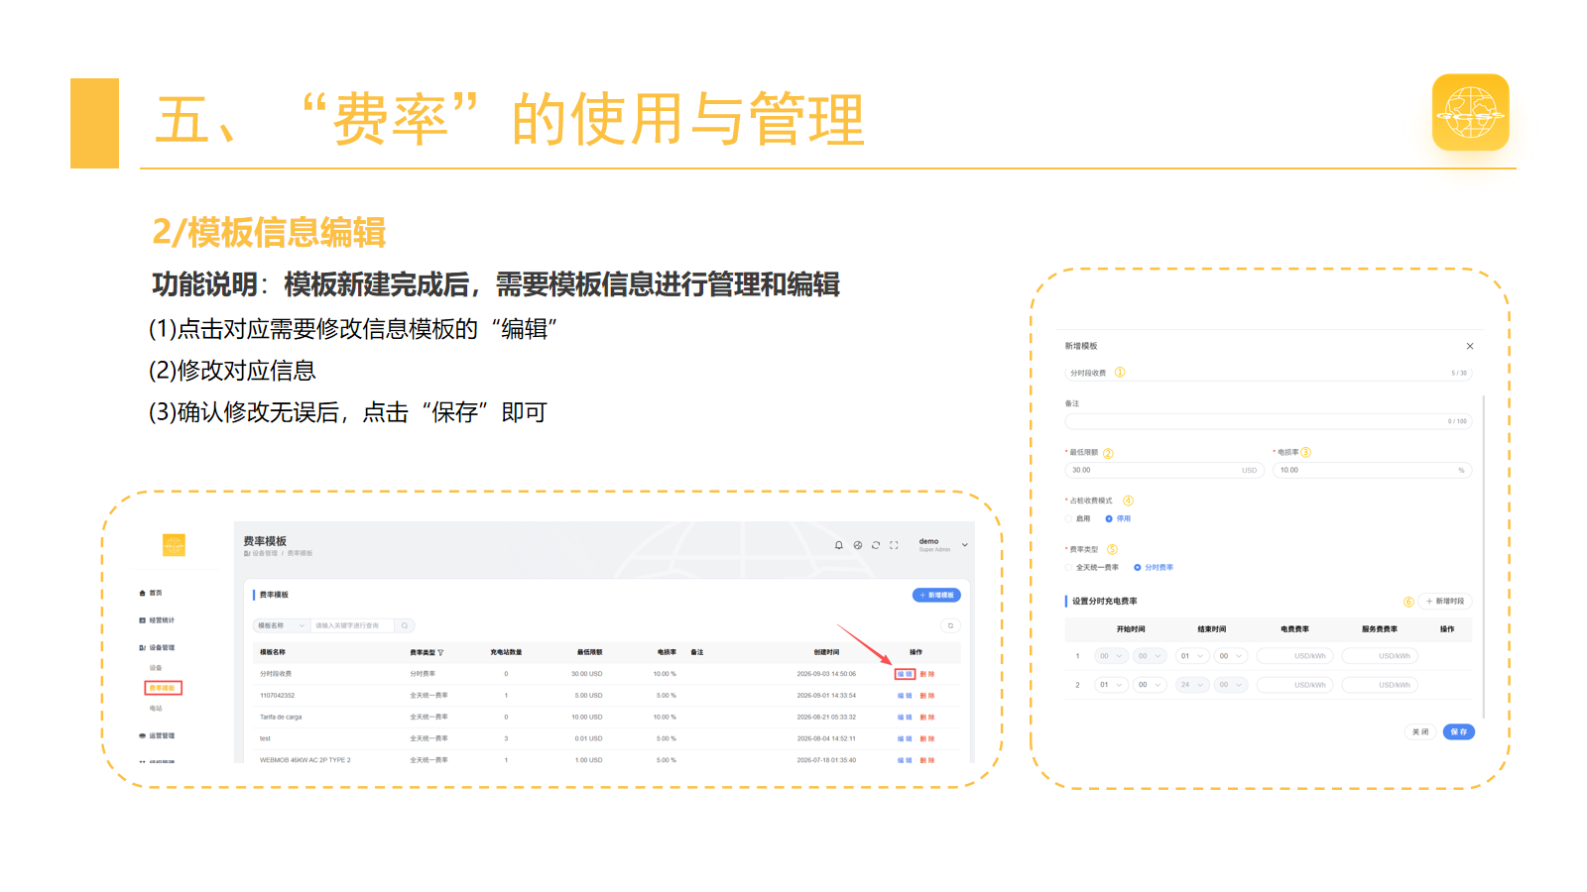Click the 最低限额 field showing 30.00
Image resolution: width=1587 pixels, height=892 pixels.
1162,470
